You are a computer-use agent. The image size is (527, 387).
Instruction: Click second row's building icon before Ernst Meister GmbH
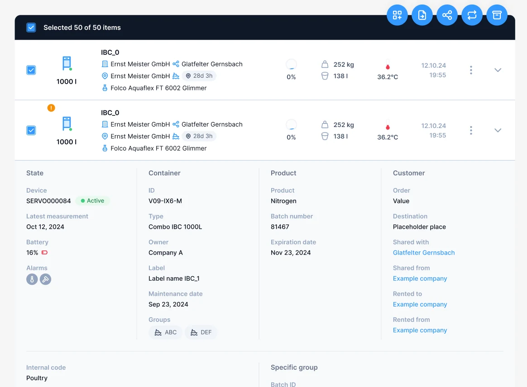point(105,124)
